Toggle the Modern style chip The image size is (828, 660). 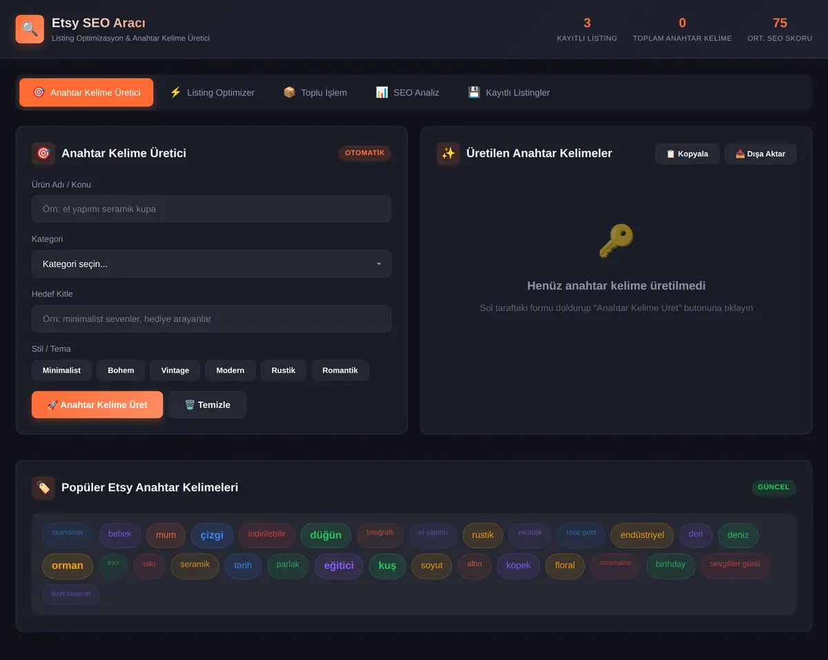[230, 370]
